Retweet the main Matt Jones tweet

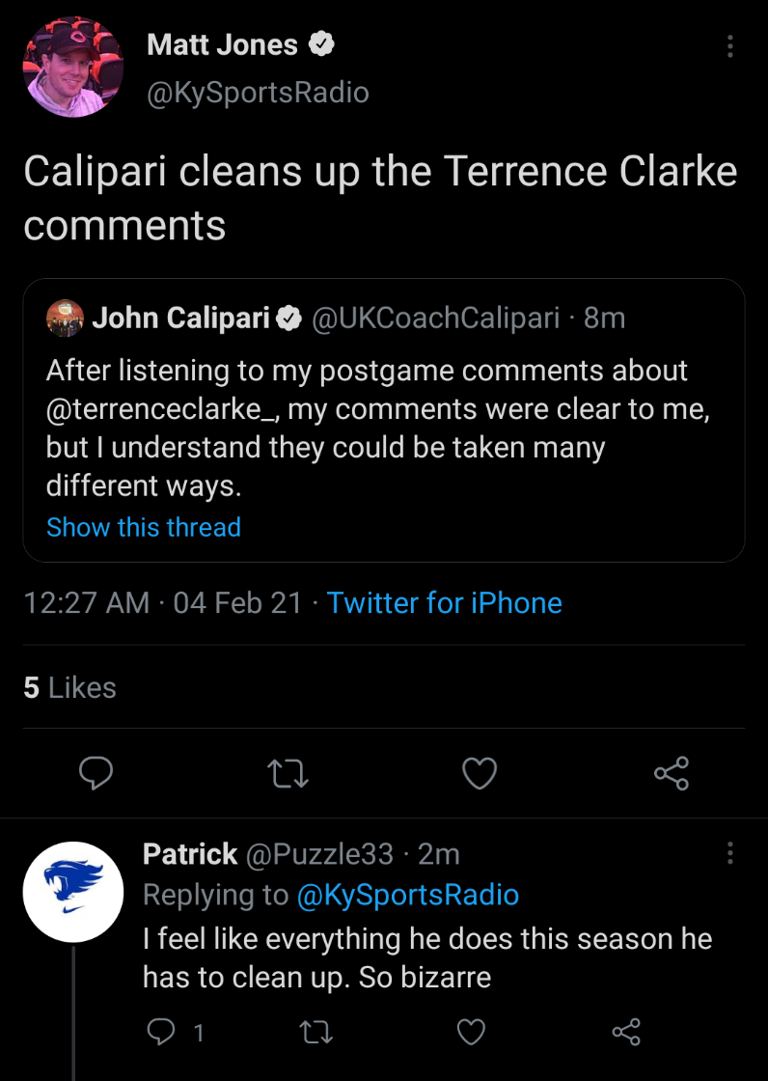pyautogui.click(x=288, y=773)
